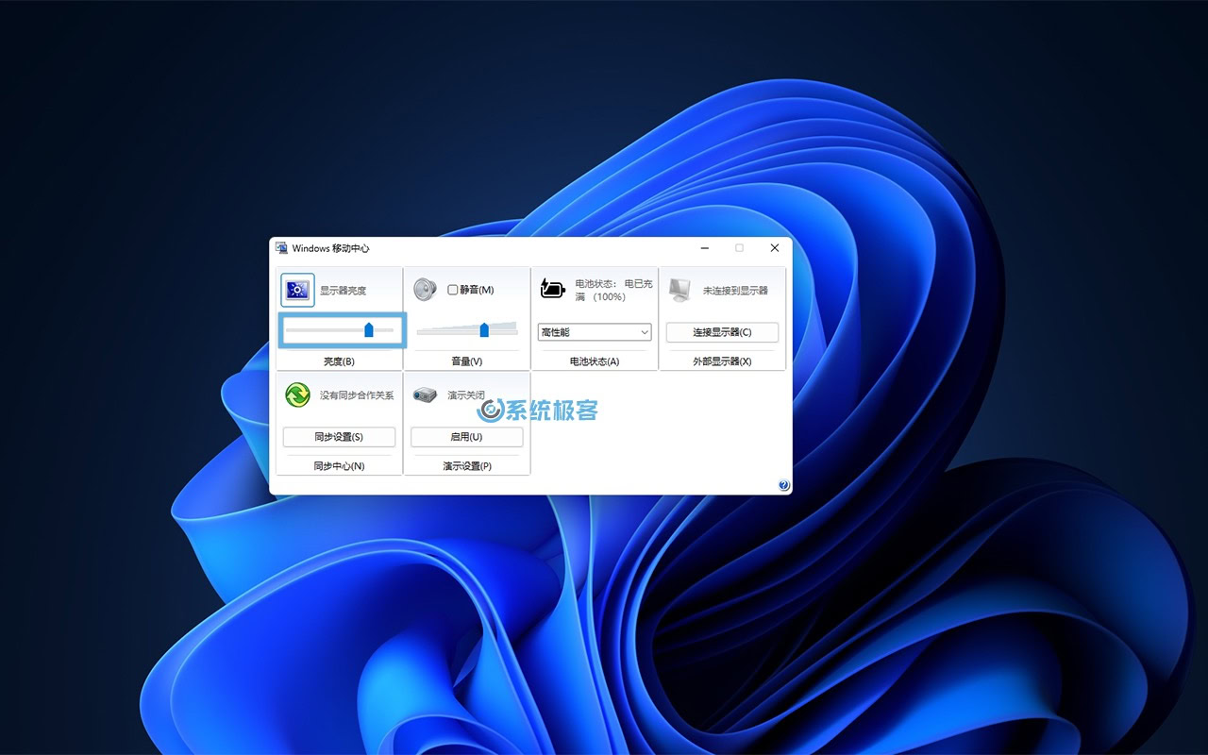Open 同步中心(N)

340,465
